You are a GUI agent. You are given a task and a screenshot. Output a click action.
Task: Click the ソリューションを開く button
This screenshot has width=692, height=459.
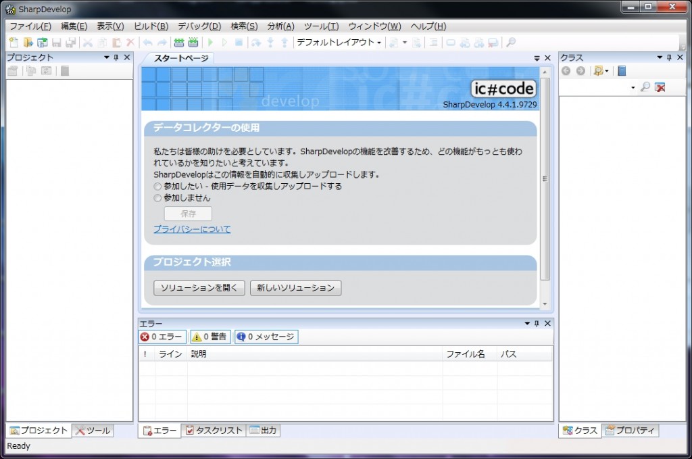tap(198, 287)
